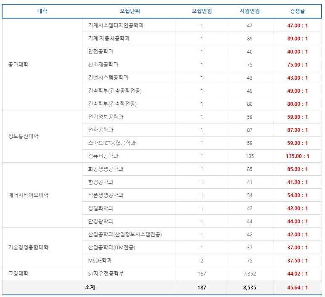Click applicant count 54 for 식품생명공학과
Screen dimensions: 325x297
click(250, 195)
